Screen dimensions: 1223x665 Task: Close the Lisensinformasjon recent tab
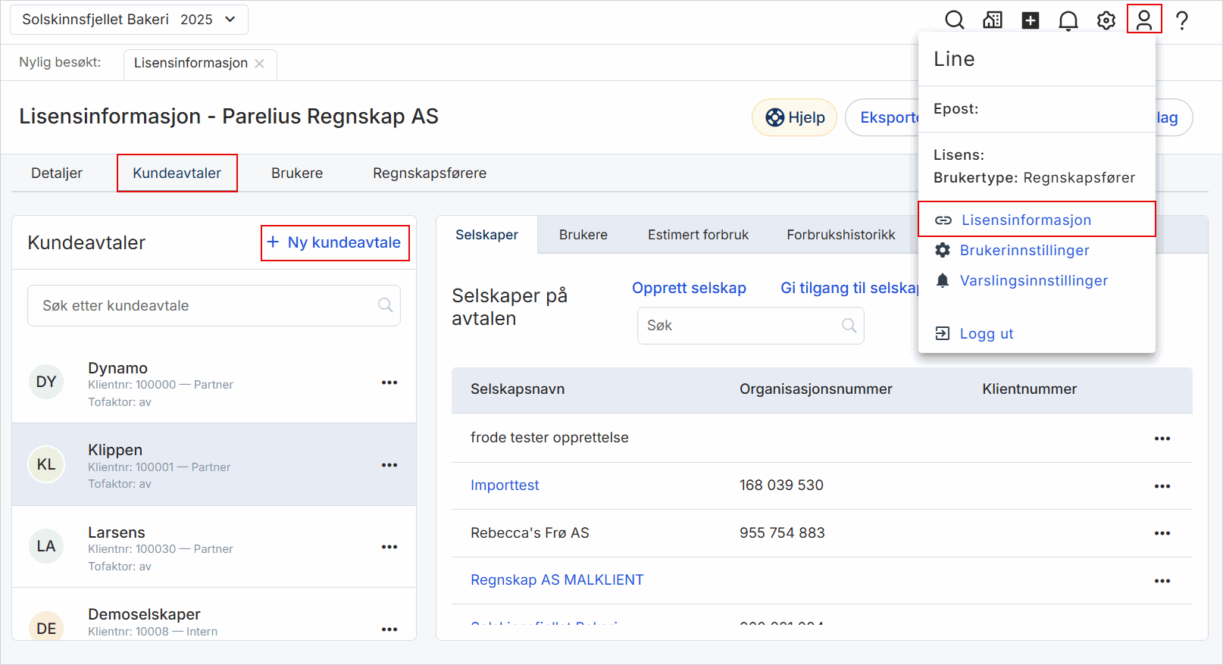pos(260,64)
